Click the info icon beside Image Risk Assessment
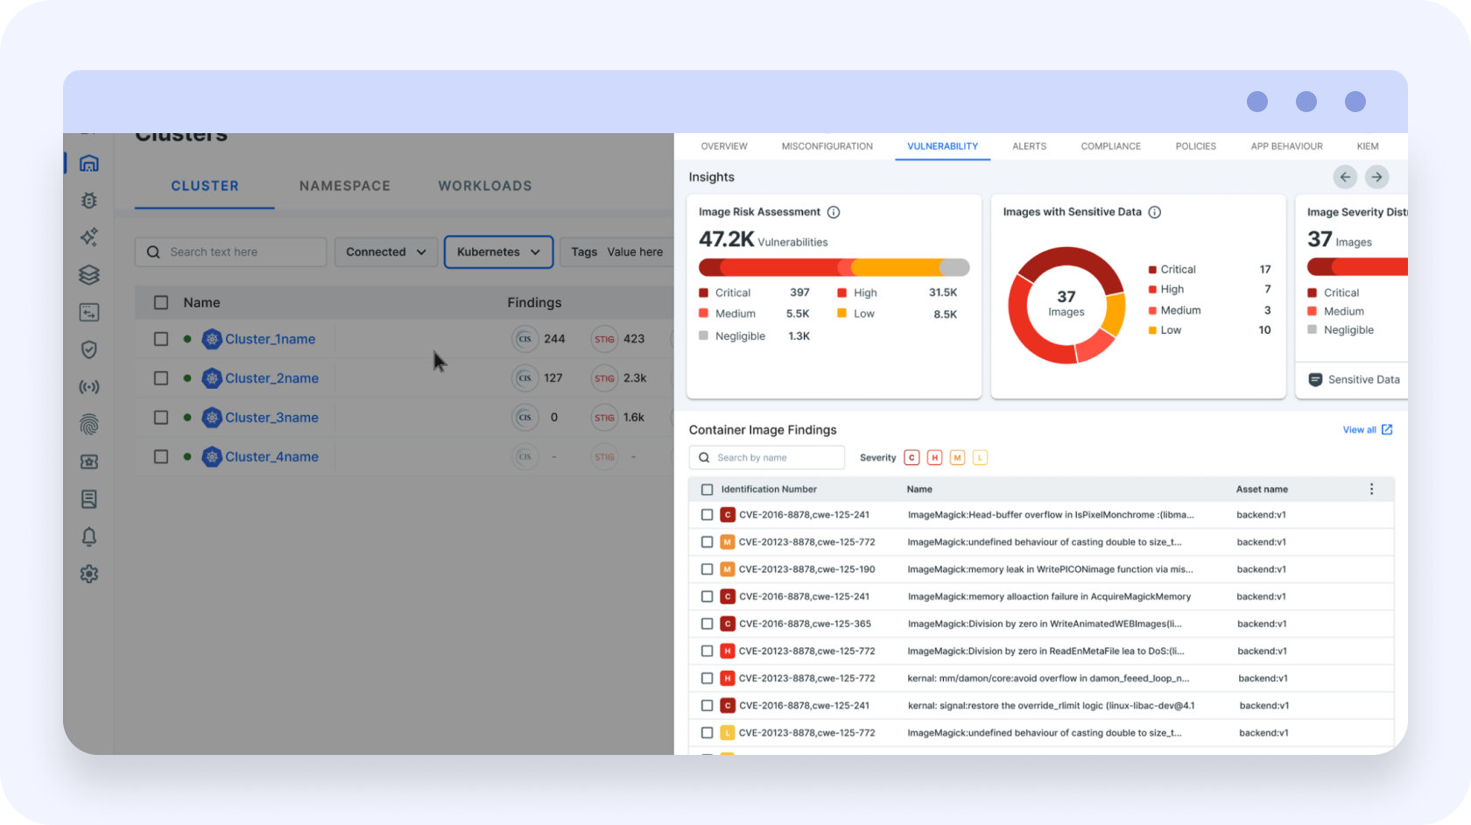The width and height of the screenshot is (1471, 825). tap(834, 212)
